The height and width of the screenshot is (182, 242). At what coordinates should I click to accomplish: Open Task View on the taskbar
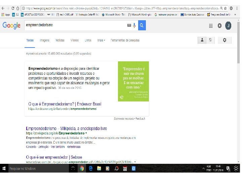click(73, 169)
